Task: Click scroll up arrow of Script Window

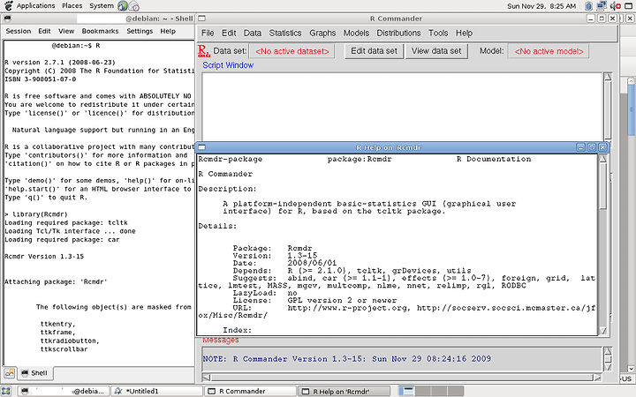Action: click(608, 77)
